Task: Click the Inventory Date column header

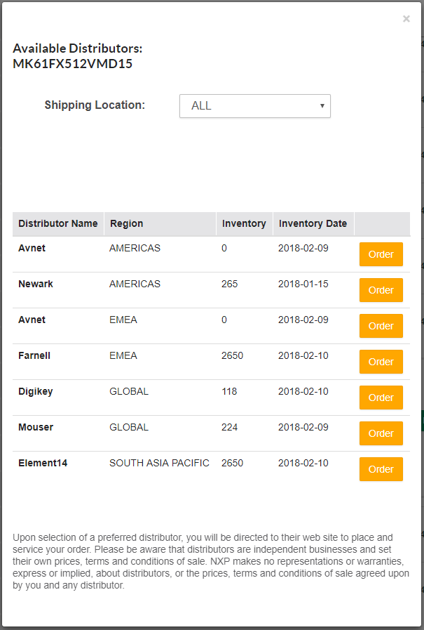Action: point(313,223)
